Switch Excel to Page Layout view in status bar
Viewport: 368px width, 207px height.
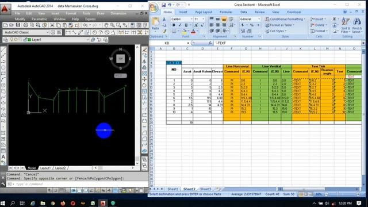pos(306,194)
